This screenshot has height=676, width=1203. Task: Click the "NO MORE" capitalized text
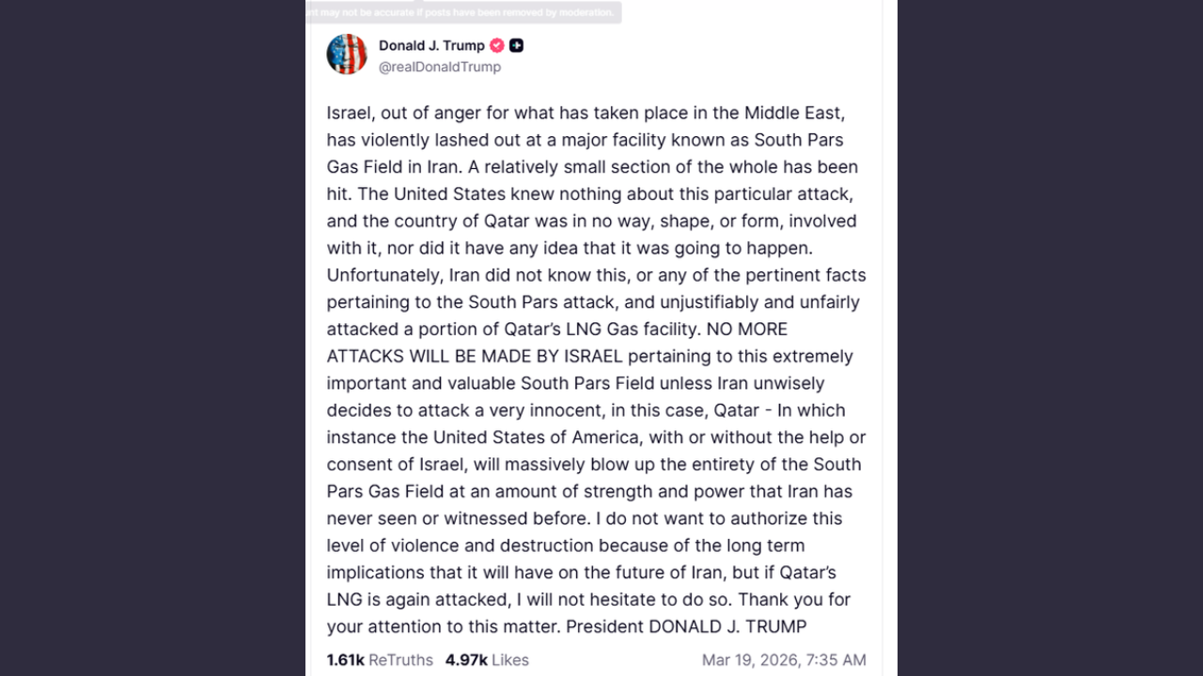coord(747,330)
